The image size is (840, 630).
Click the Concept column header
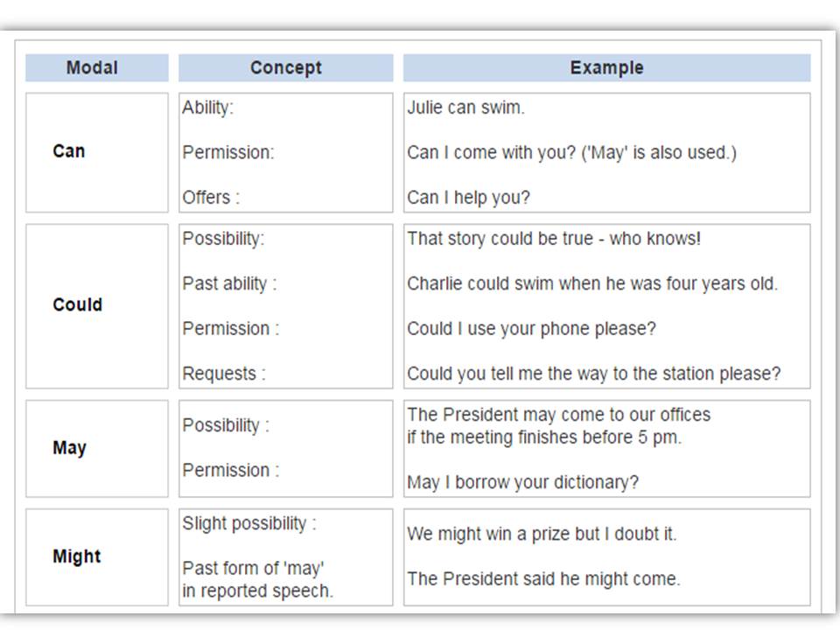click(x=285, y=68)
